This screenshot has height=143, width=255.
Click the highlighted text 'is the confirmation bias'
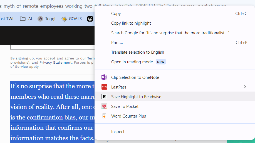click(x=44, y=117)
